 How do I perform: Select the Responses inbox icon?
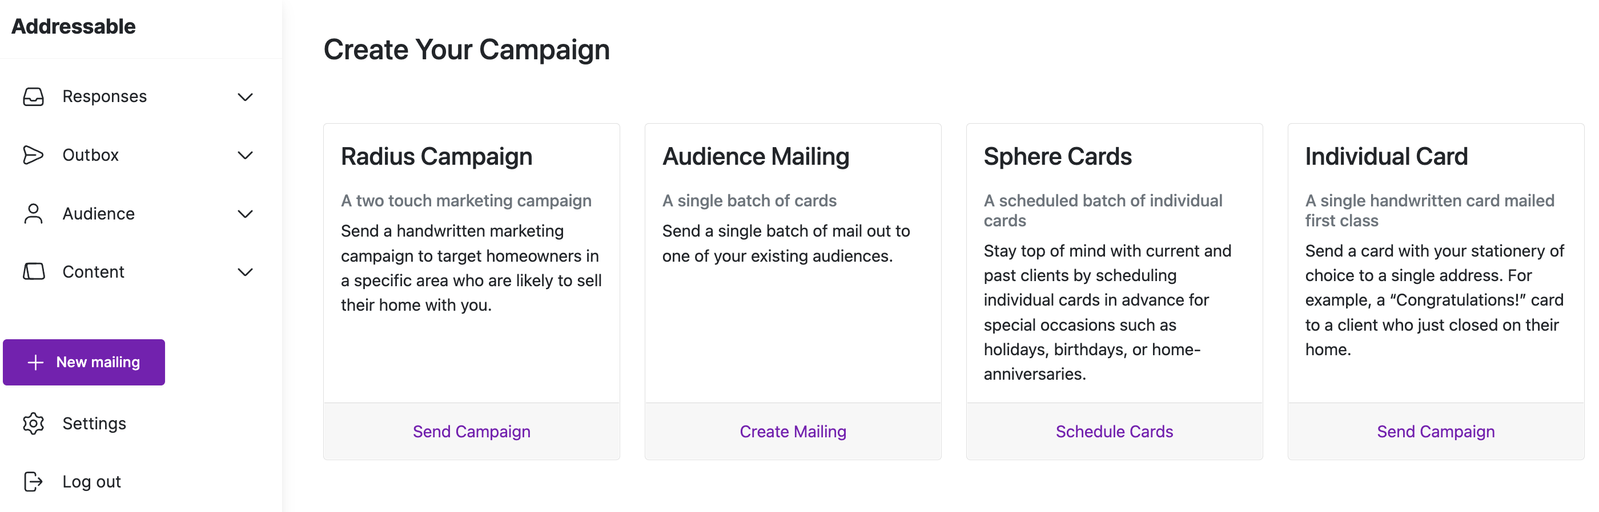[34, 96]
